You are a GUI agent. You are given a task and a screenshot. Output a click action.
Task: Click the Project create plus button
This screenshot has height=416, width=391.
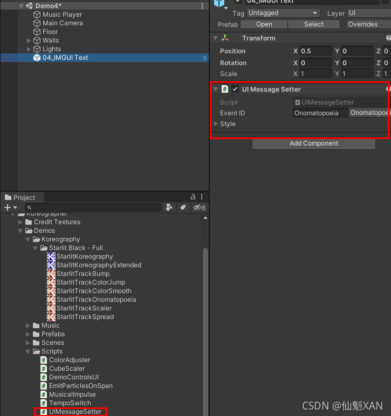tap(8, 207)
